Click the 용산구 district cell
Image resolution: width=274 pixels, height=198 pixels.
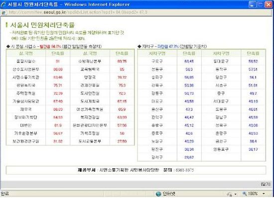point(157,109)
